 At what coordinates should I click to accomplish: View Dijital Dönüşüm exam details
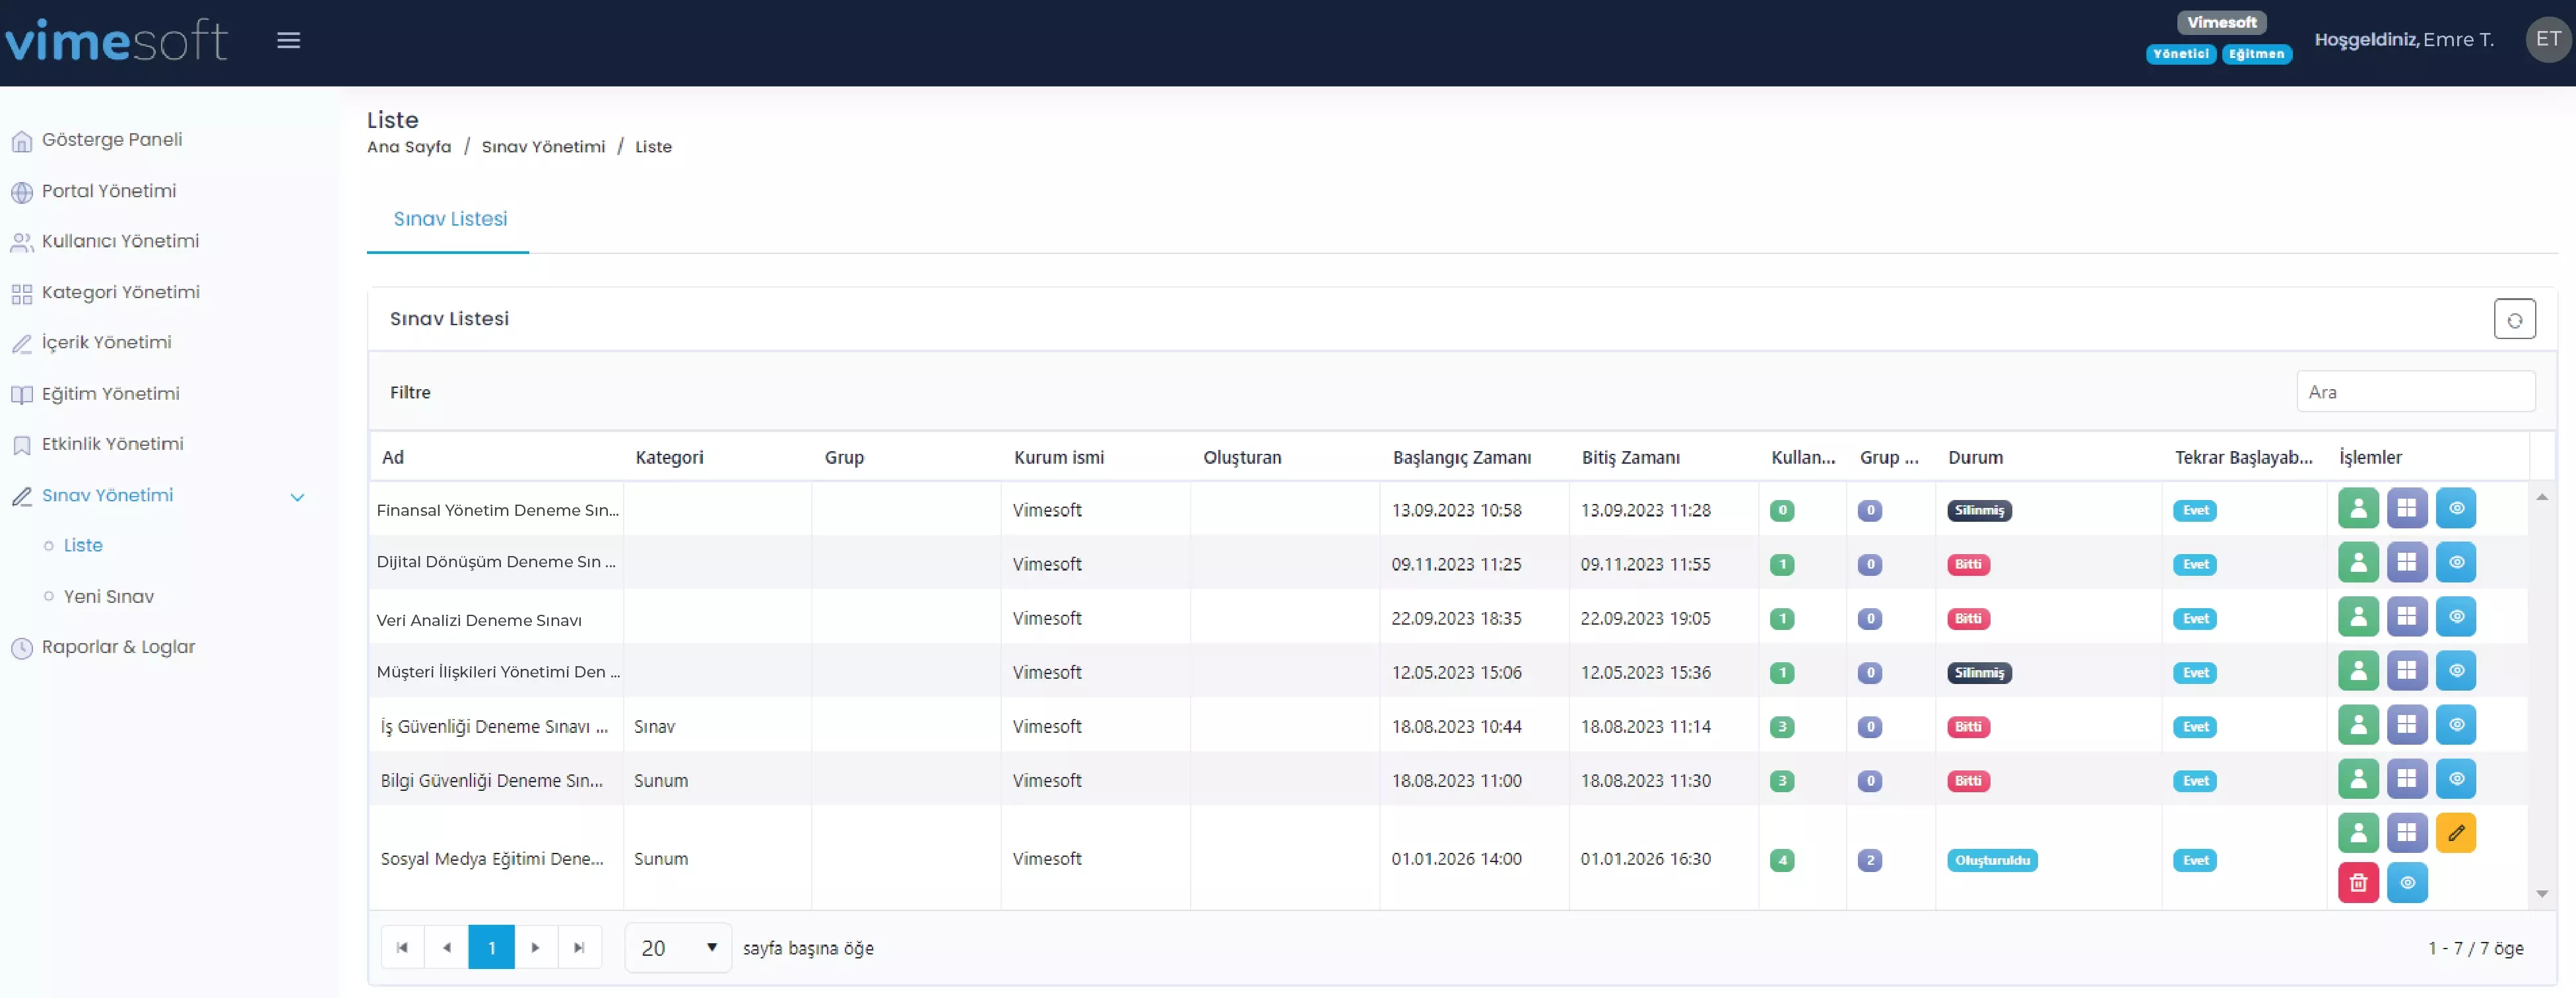2456,563
